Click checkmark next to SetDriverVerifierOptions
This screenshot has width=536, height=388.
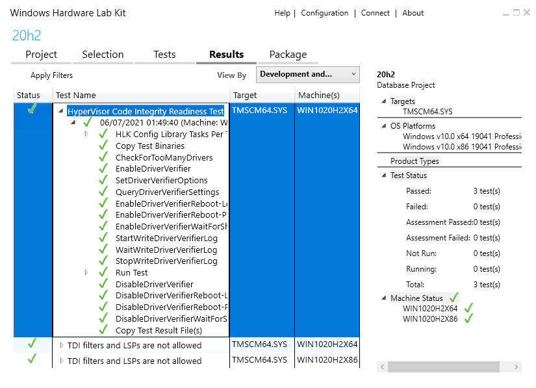(x=103, y=180)
